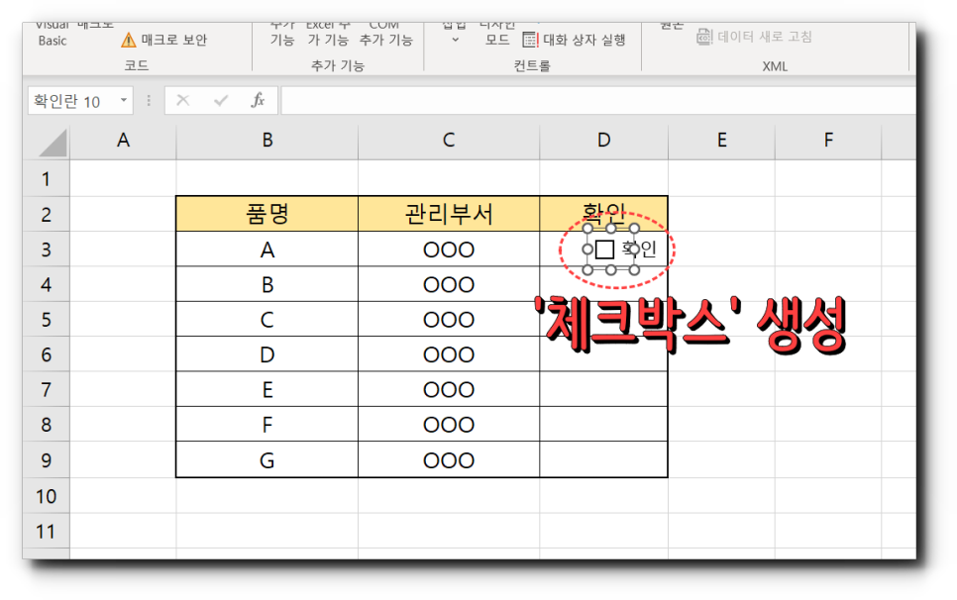Select row 1 header
The height and width of the screenshot is (600, 957).
click(x=47, y=178)
